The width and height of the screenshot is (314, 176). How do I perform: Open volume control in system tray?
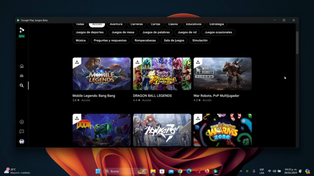coord(274,171)
